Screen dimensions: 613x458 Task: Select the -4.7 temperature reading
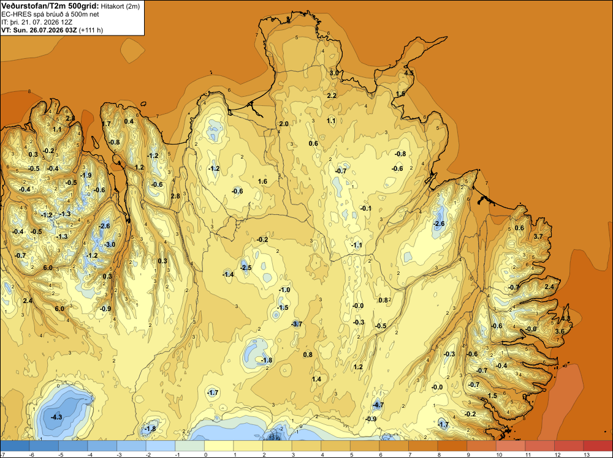[x=378, y=405]
